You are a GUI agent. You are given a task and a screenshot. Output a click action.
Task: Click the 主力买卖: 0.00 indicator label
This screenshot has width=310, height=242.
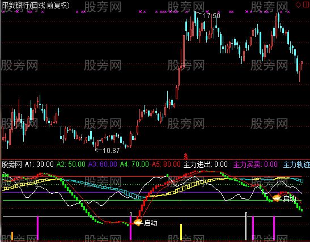(256, 164)
